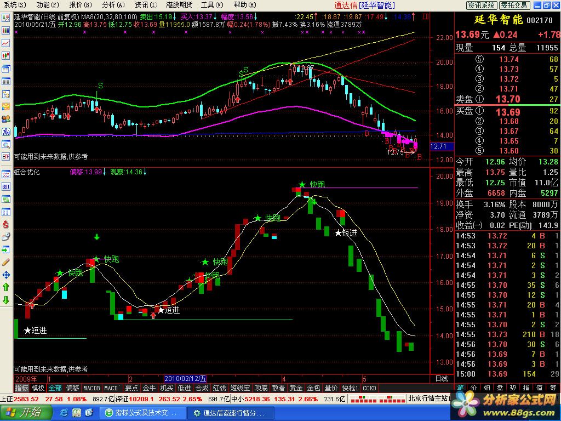Select the 模板 tab below the chart
The width and height of the screenshot is (561, 421).
pyautogui.click(x=38, y=388)
